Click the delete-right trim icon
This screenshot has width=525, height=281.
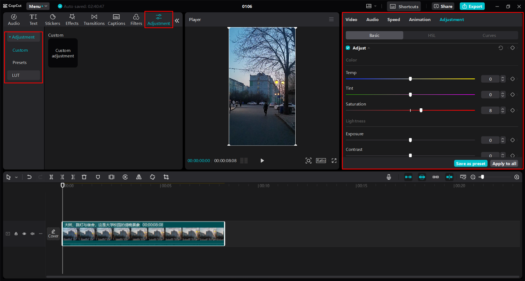[x=73, y=177]
